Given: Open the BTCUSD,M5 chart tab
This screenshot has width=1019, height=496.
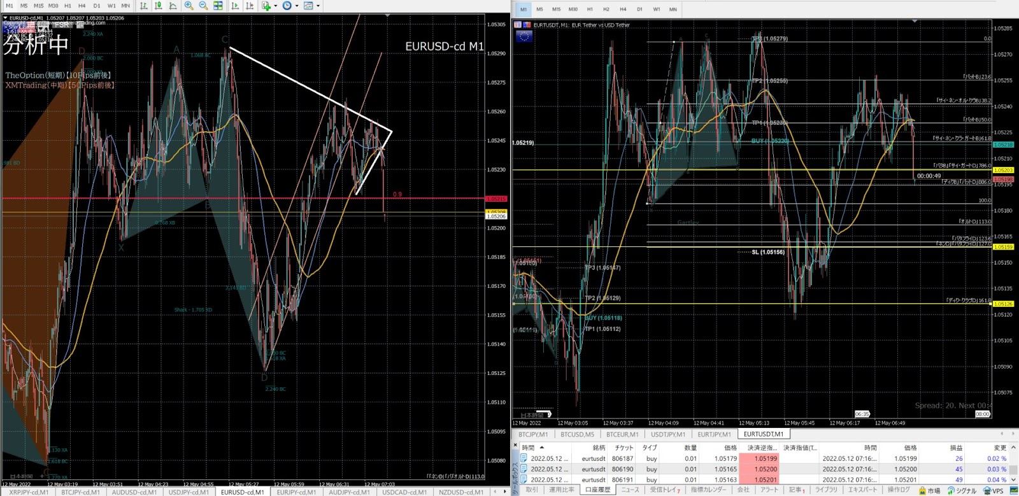Looking at the screenshot, I should 577,434.
